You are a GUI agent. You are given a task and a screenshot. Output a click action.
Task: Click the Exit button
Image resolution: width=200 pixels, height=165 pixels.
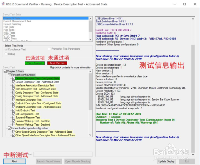pos(187,161)
